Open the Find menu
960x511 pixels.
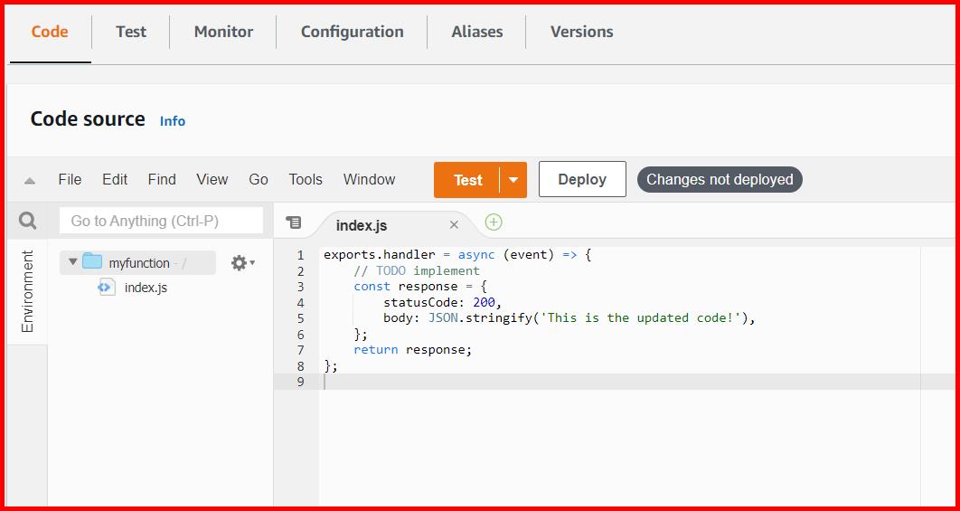pyautogui.click(x=162, y=179)
